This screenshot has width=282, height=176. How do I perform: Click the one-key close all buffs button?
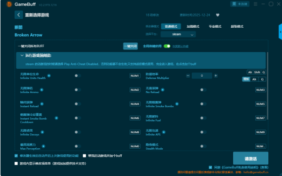click(130, 46)
